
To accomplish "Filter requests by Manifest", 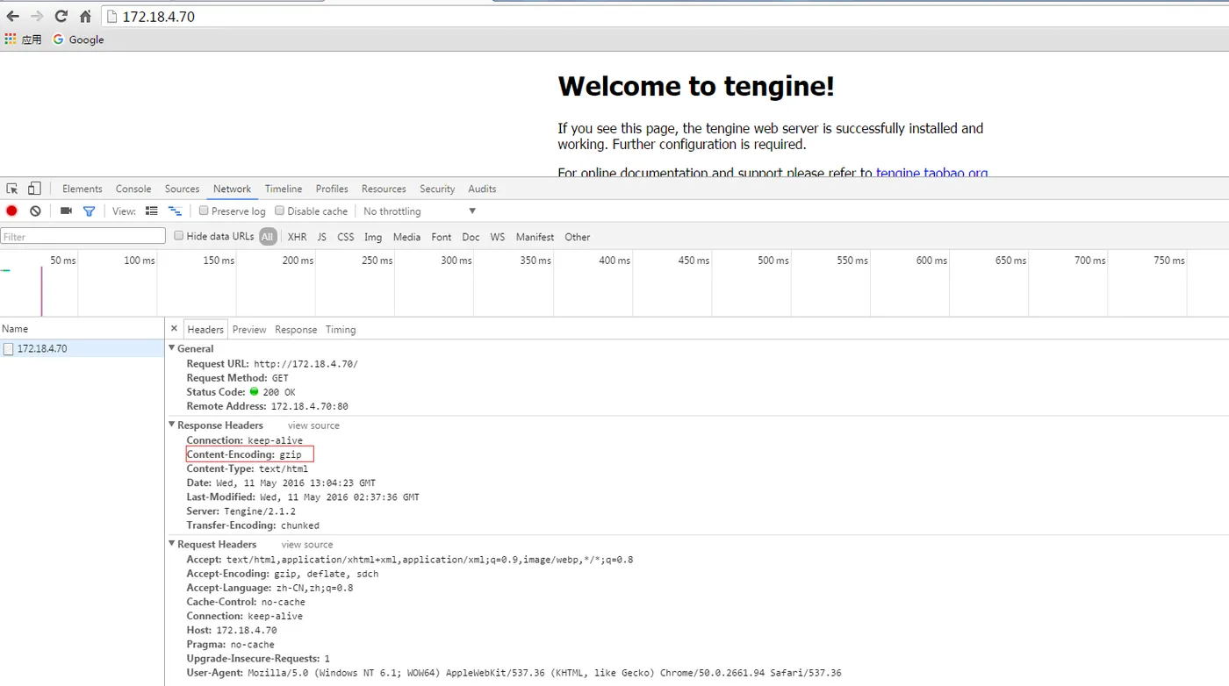I will 535,237.
